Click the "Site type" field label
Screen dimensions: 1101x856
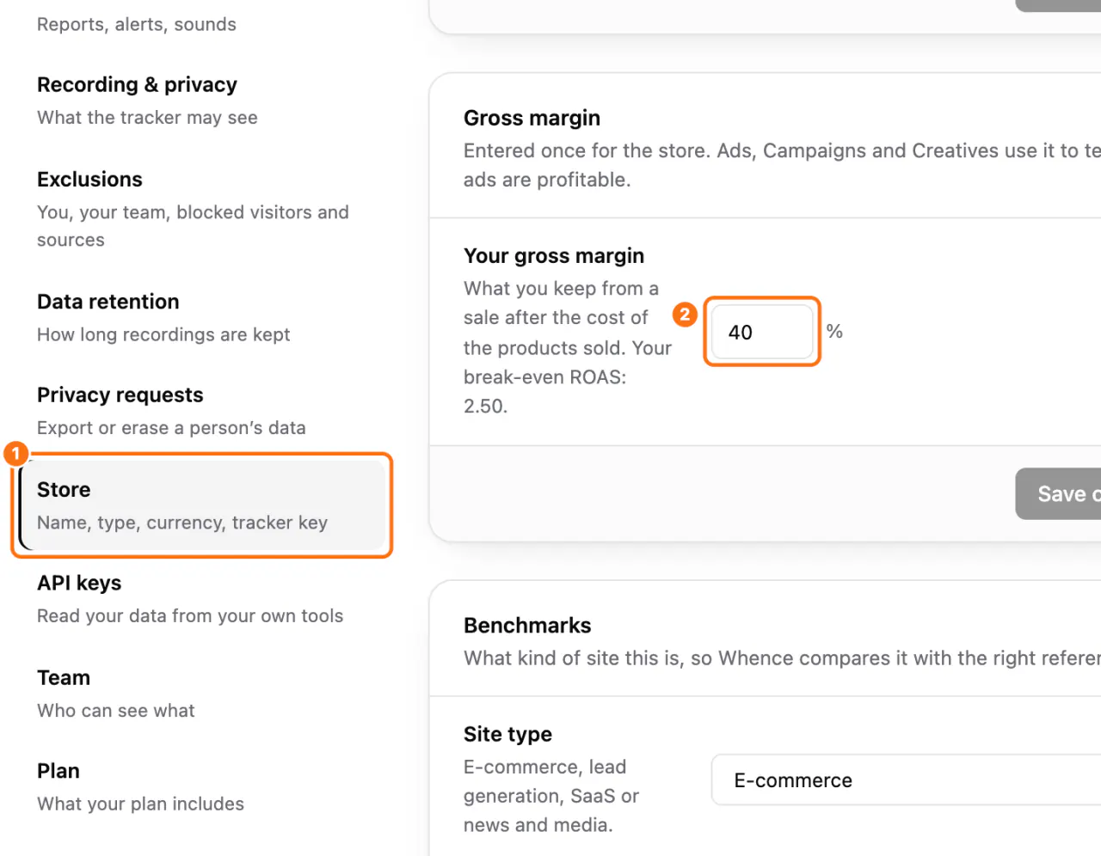tap(507, 734)
